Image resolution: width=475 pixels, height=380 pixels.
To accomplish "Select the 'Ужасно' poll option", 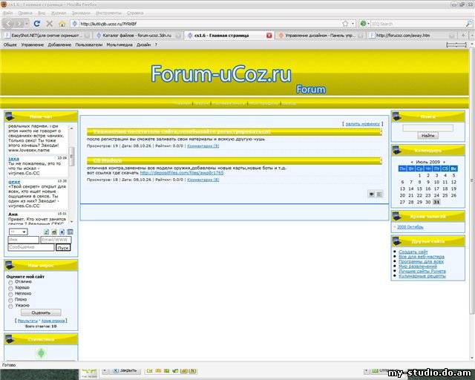I will tap(10, 306).
